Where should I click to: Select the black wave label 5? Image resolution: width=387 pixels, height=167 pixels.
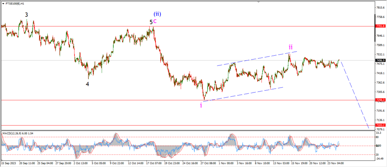(151, 22)
